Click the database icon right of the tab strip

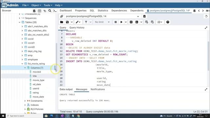(x=195, y=11)
